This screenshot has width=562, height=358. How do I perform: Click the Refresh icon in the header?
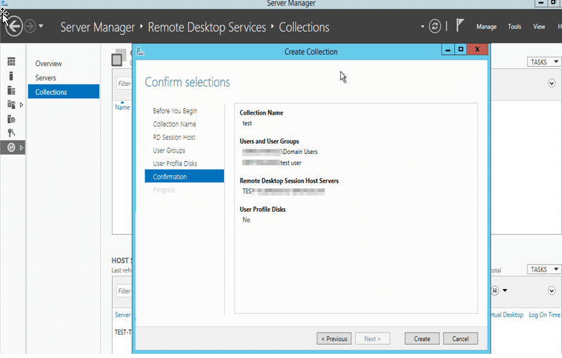point(435,27)
